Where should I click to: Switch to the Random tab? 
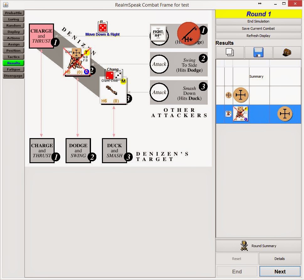[x=13, y=25]
